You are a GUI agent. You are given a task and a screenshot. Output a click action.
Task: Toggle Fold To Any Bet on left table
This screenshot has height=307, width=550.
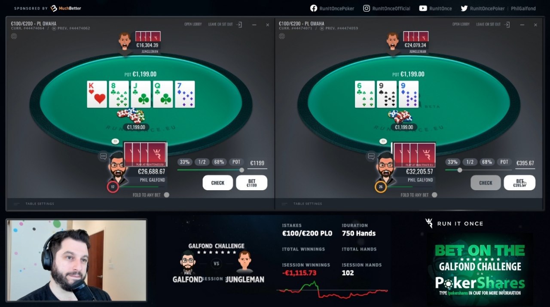click(x=167, y=195)
